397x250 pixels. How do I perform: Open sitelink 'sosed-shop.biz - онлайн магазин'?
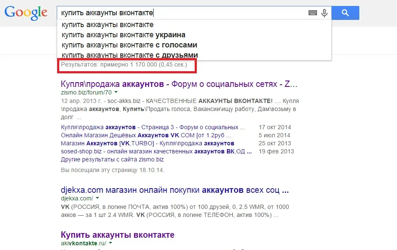tap(156, 151)
